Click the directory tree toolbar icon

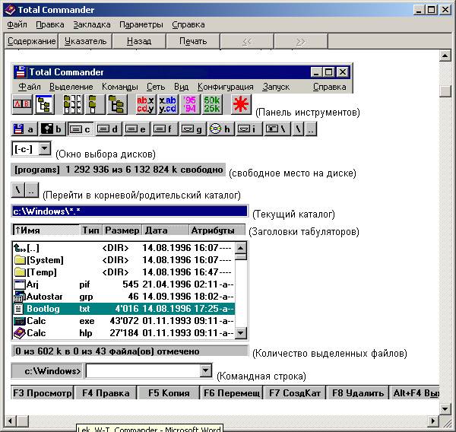tap(45, 104)
